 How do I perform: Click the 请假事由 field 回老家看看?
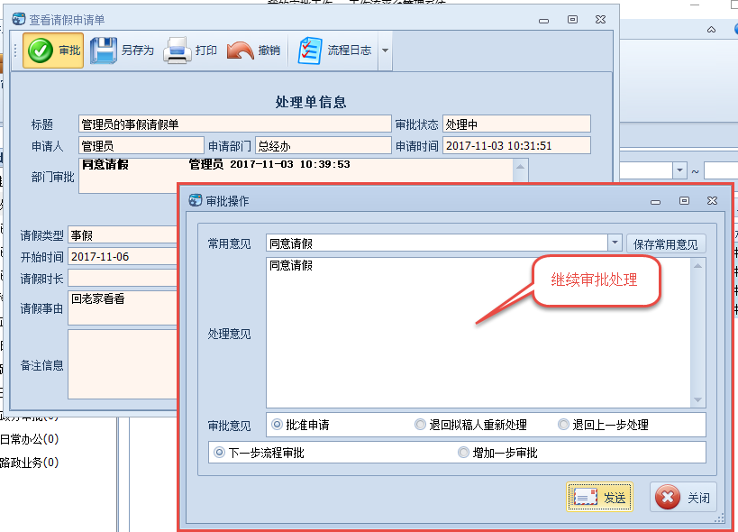click(123, 307)
